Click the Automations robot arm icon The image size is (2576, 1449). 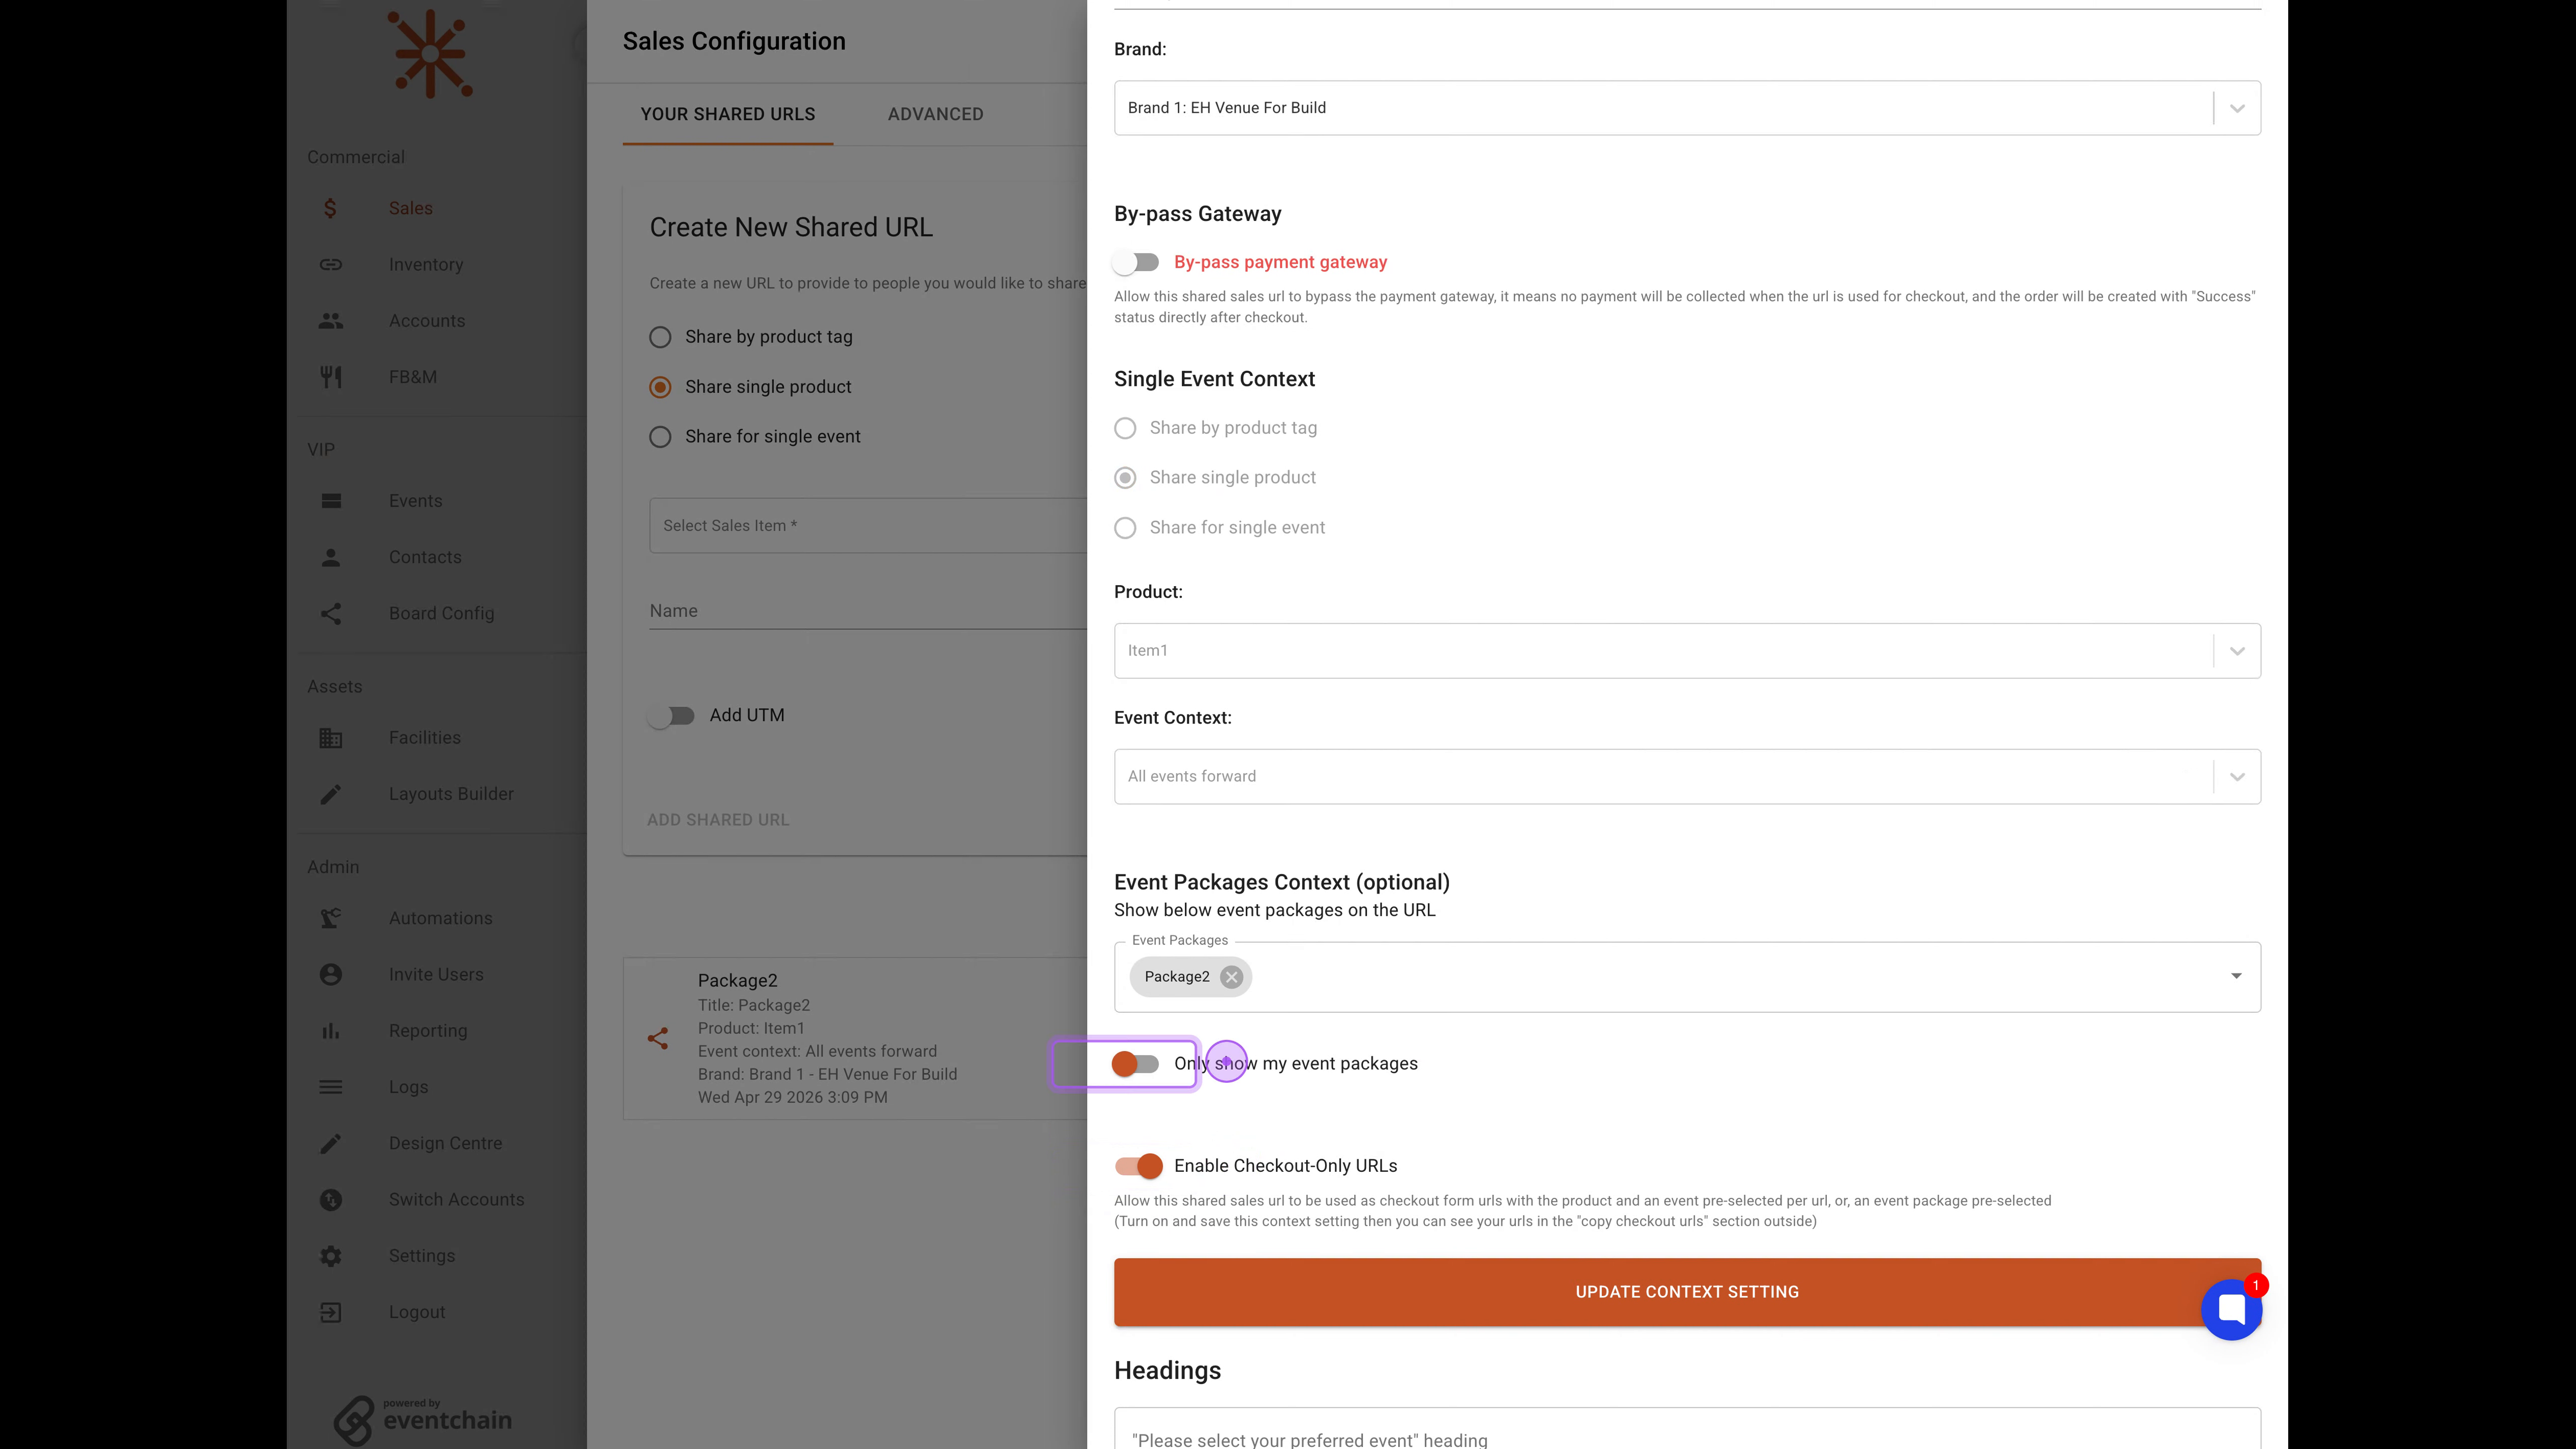click(x=330, y=918)
